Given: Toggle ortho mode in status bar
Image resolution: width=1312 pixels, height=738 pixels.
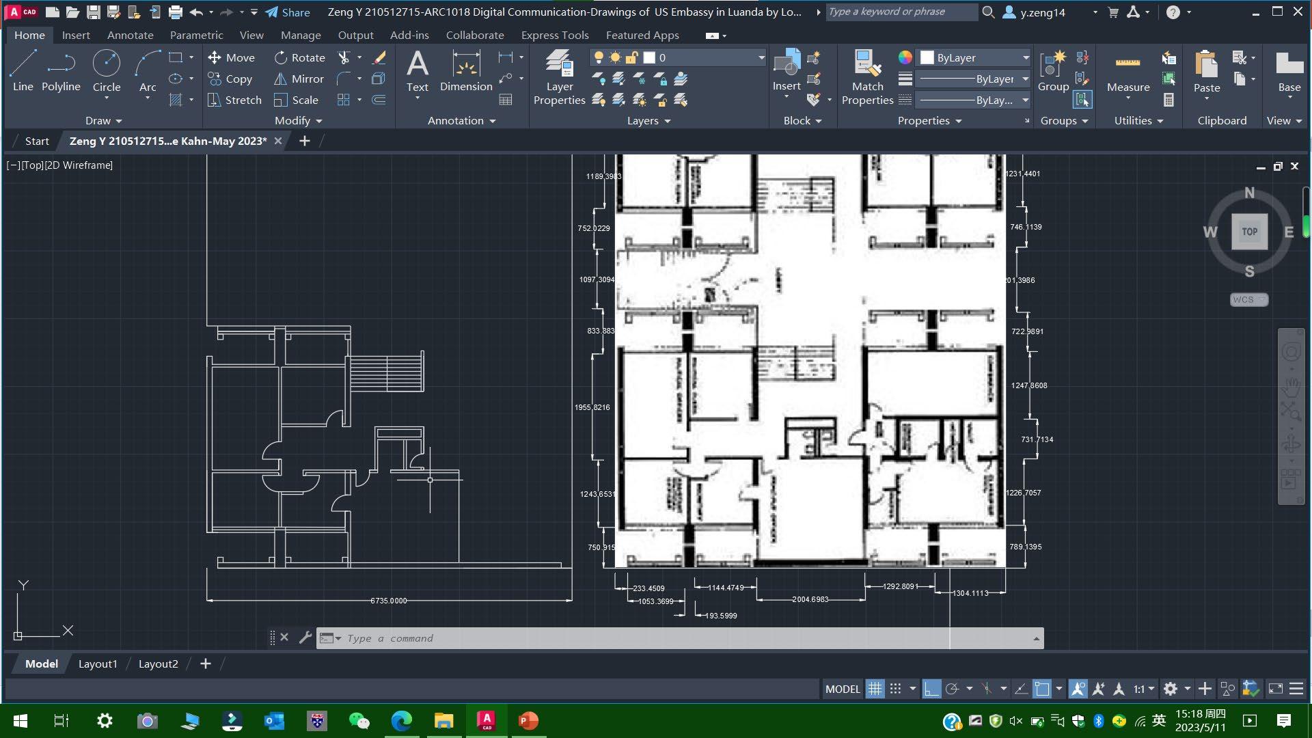Looking at the screenshot, I should (931, 689).
